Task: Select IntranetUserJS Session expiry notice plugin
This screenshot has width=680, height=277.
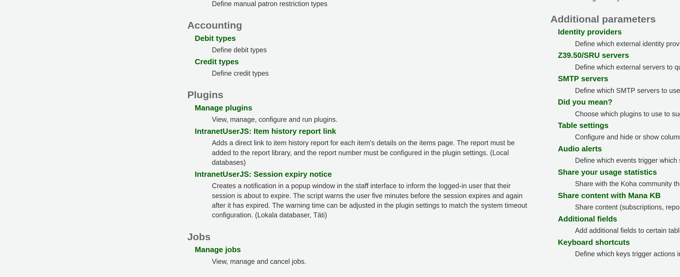Action: (x=263, y=174)
